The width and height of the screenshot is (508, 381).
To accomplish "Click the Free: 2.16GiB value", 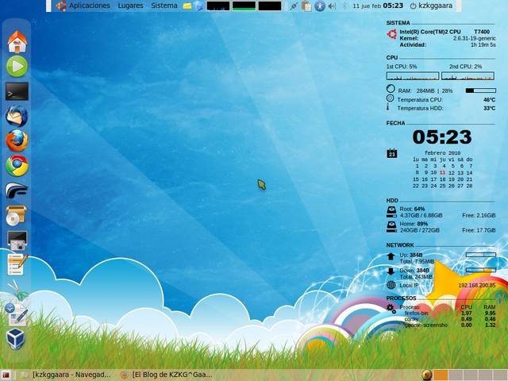I will [x=479, y=215].
